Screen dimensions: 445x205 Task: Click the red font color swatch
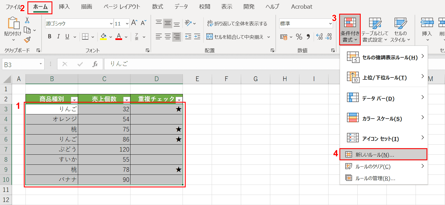(x=119, y=37)
